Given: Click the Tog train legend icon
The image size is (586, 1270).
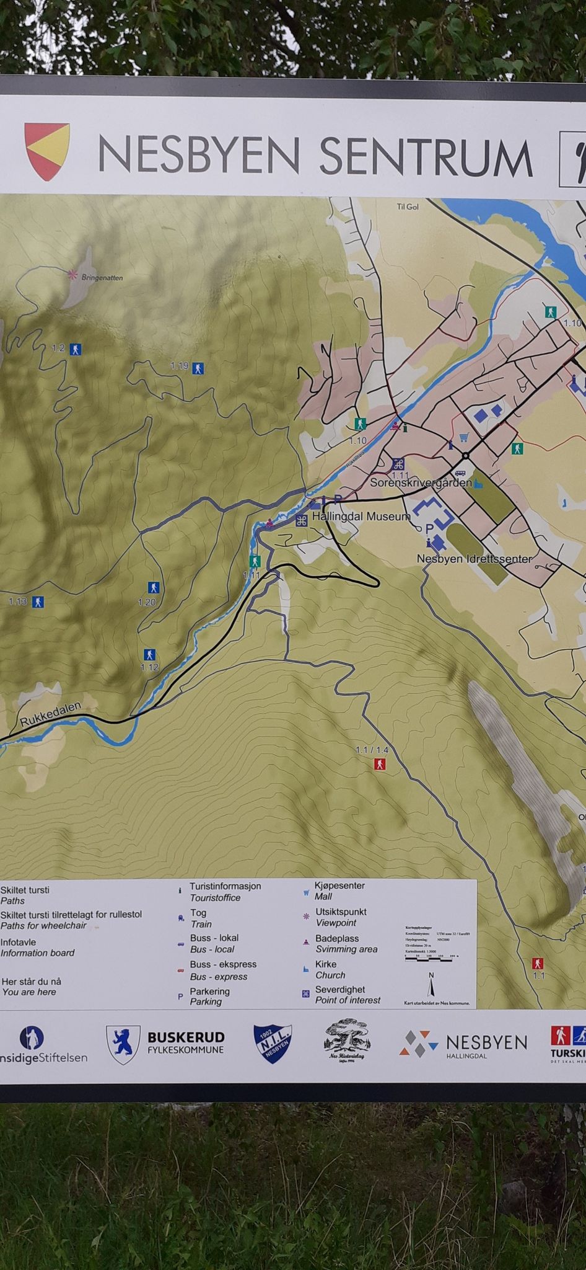Looking at the screenshot, I should [180, 918].
